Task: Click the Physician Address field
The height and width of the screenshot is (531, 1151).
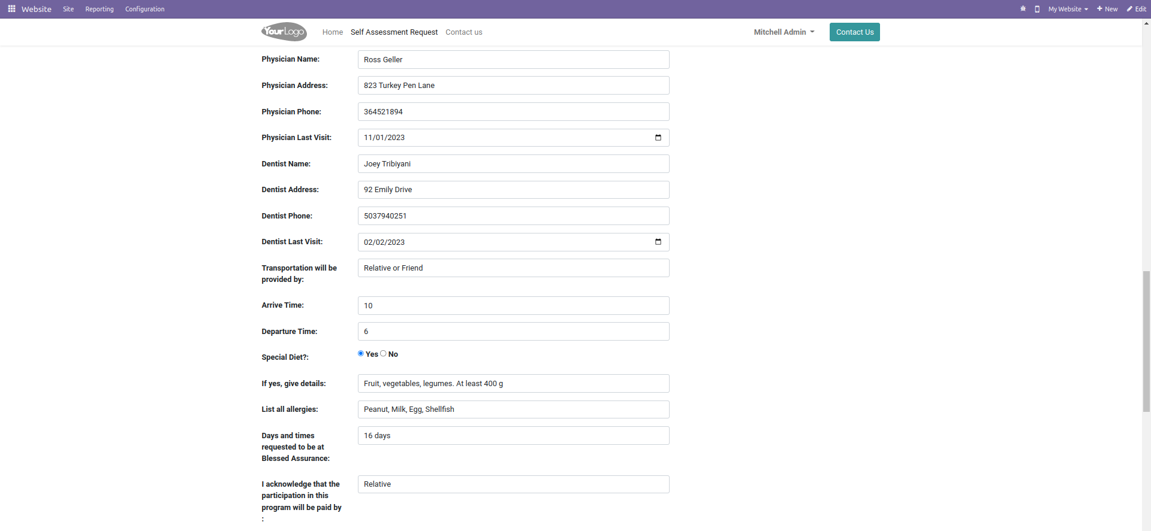Action: coord(514,86)
